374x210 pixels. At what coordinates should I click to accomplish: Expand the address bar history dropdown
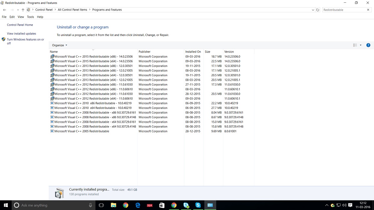click(313, 10)
